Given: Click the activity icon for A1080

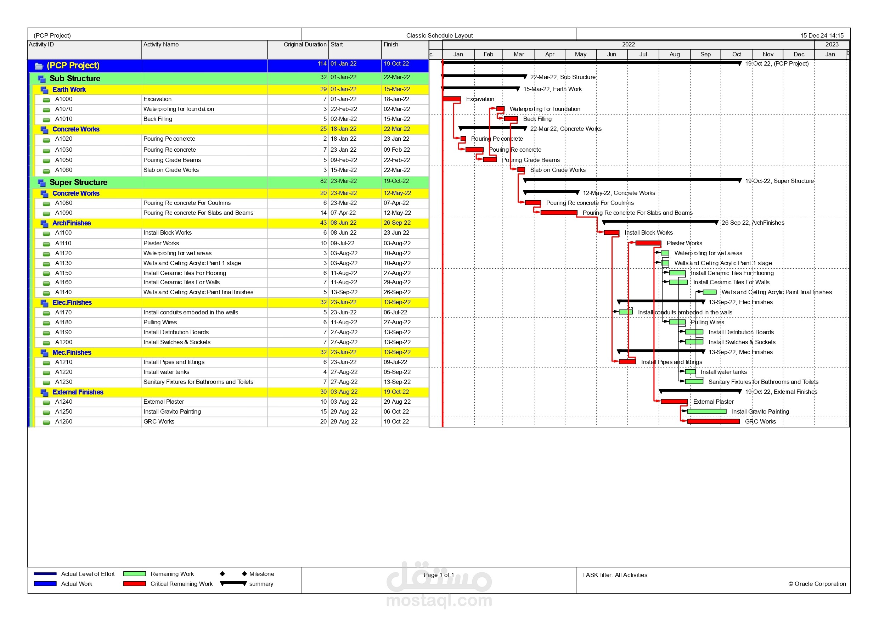Looking at the screenshot, I should click(46, 204).
